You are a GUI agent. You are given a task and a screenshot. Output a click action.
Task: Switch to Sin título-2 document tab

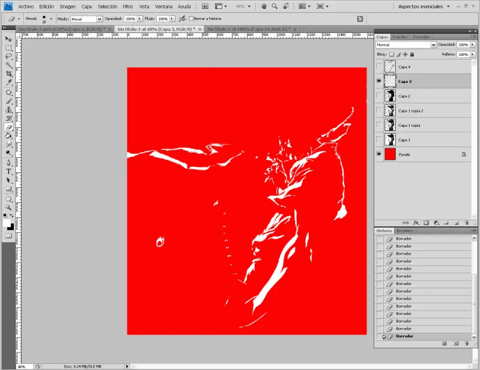251,29
